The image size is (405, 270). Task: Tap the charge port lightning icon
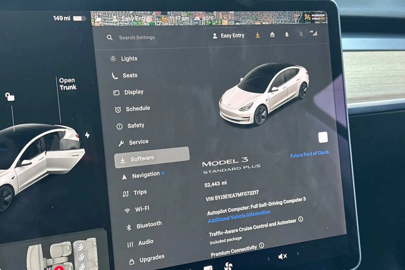coord(87,135)
